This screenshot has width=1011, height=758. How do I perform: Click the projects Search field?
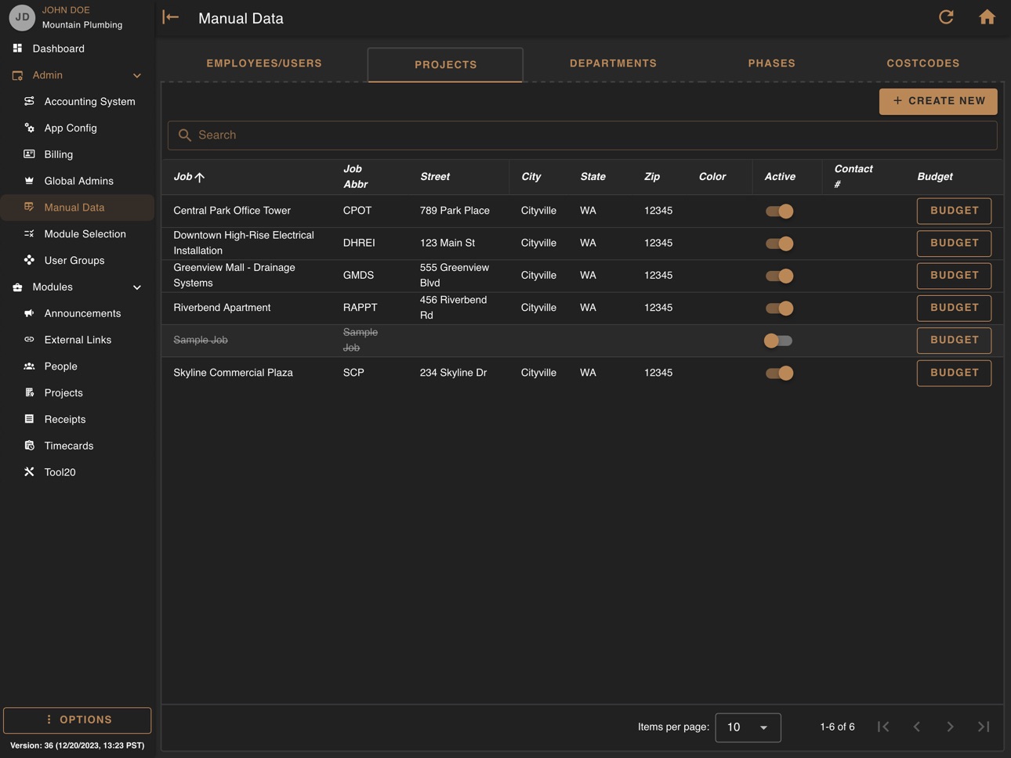click(x=582, y=135)
